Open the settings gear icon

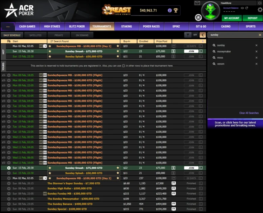(260, 10)
